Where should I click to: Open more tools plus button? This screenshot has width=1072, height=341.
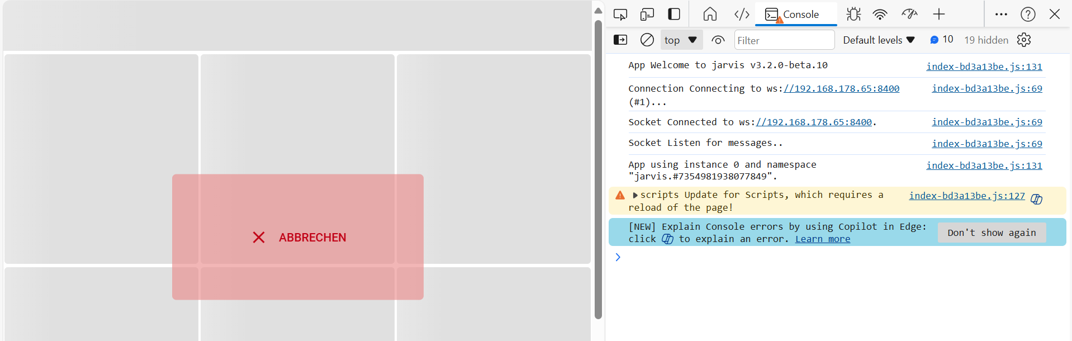pos(939,15)
